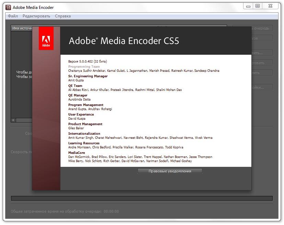Open the Файл menu

(x=13, y=16)
